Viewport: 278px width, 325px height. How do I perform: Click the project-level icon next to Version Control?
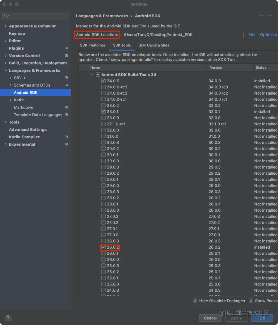point(66,55)
